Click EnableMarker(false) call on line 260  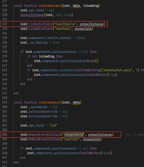[x=96, y=153]
